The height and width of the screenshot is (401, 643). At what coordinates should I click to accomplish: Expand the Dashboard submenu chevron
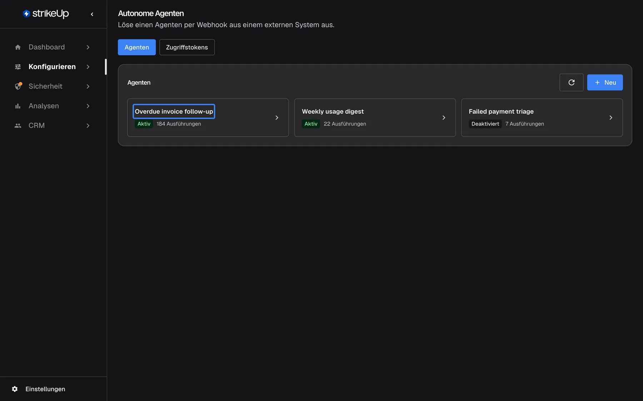(x=88, y=47)
